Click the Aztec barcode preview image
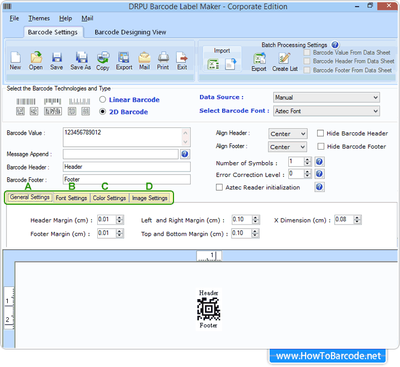400x367 pixels. [209, 309]
